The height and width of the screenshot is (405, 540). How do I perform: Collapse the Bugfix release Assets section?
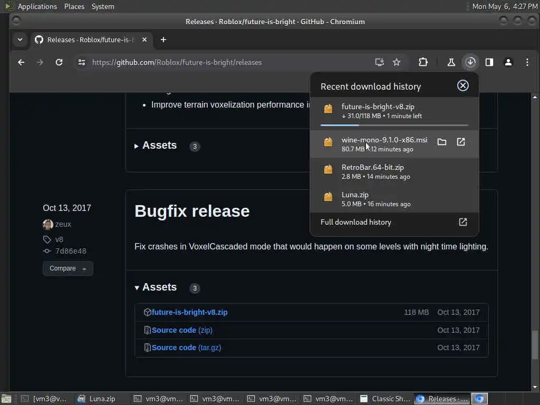click(156, 287)
